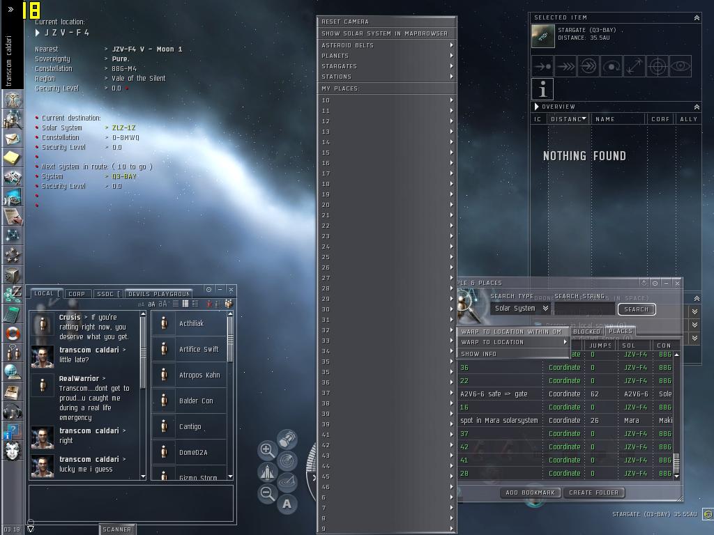Click the chat message input field
The width and height of the screenshot is (714, 535).
pos(131,503)
